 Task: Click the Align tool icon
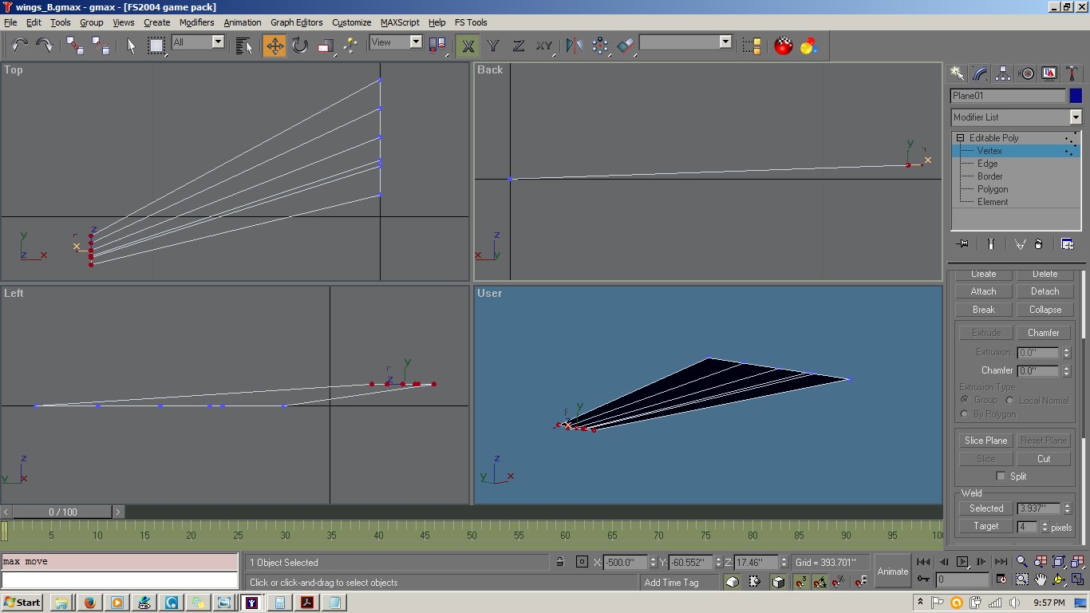[626, 45]
